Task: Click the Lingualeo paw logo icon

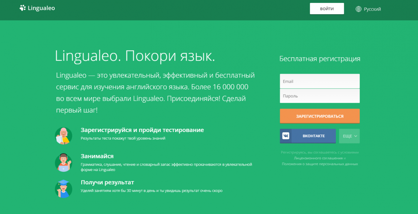Action: 23,8
